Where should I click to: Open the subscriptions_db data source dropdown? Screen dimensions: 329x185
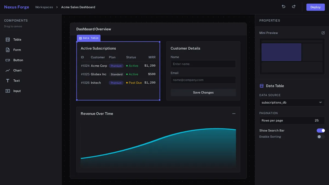click(x=292, y=103)
